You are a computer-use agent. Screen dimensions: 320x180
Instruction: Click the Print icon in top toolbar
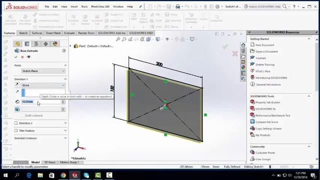point(178,6)
